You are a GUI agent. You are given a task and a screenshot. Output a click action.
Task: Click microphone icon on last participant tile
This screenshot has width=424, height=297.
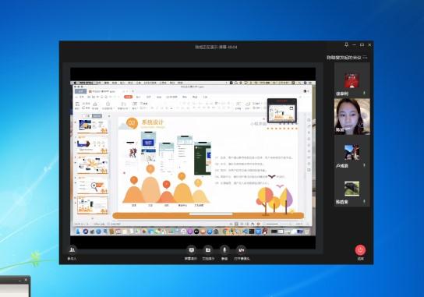point(364,202)
